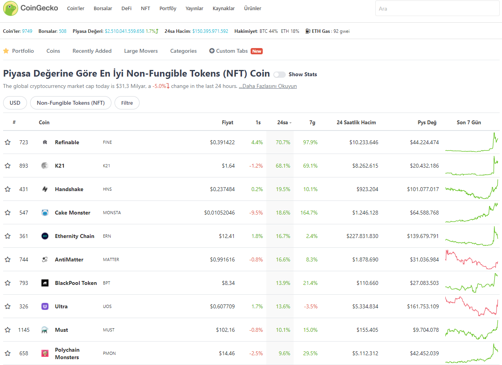Open the NFT navigation menu
This screenshot has width=502, height=365.
pos(145,8)
